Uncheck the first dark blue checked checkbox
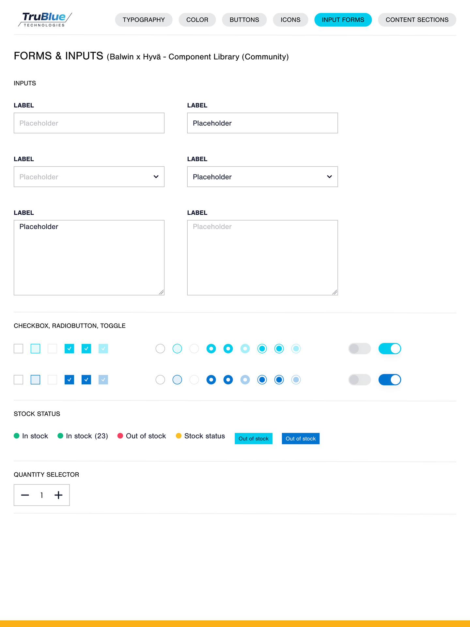 [x=70, y=379]
